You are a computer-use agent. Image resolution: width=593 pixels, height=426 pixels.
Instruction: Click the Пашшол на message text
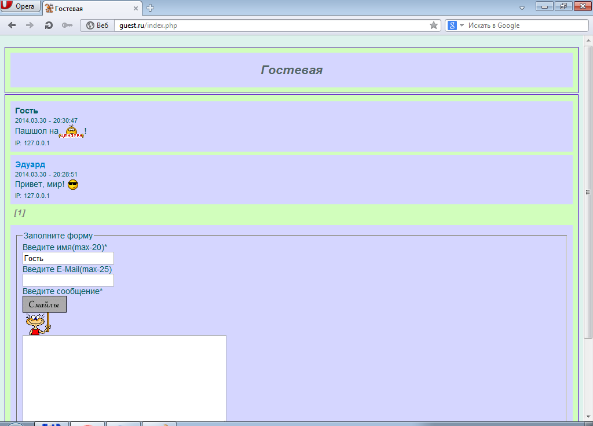point(36,131)
